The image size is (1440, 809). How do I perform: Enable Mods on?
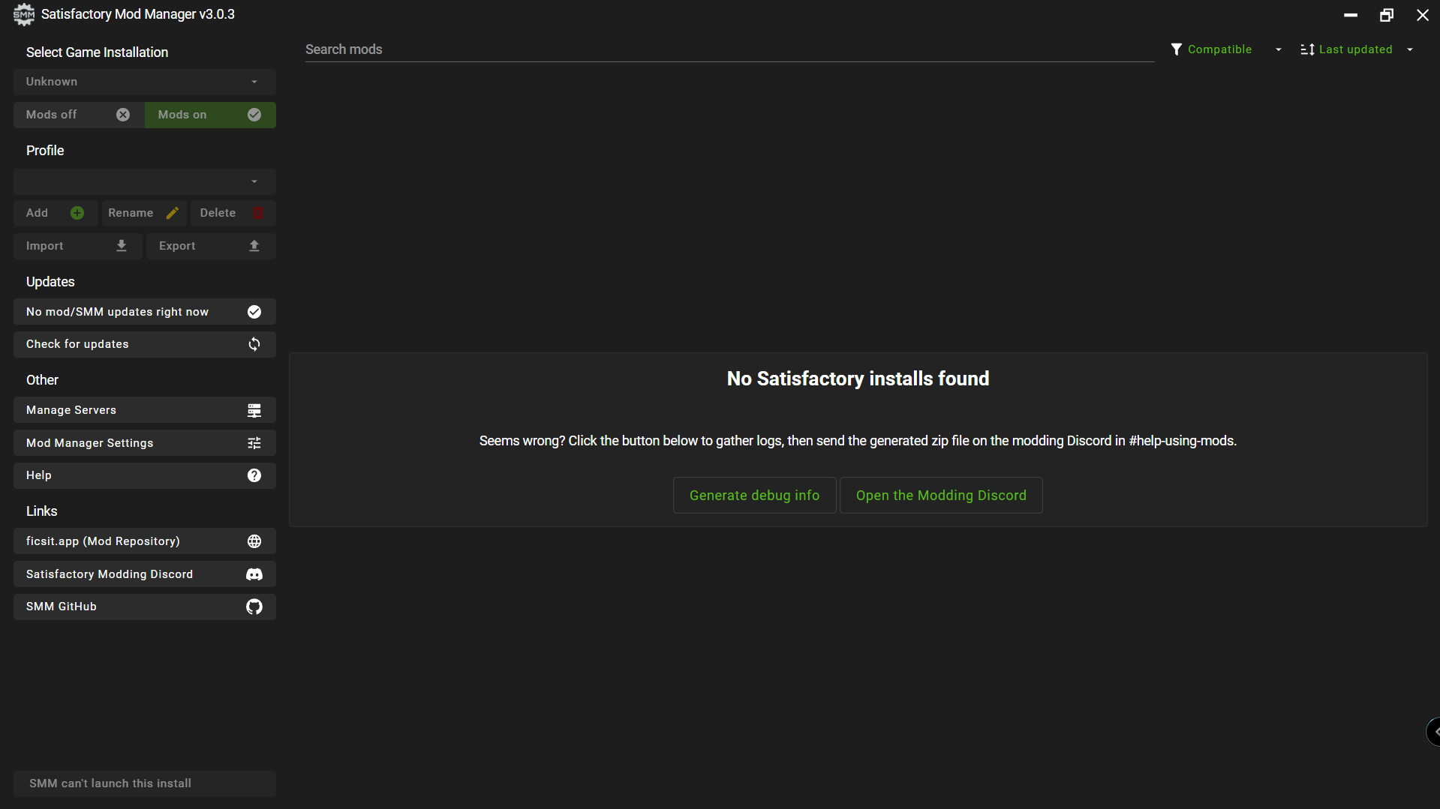210,115
